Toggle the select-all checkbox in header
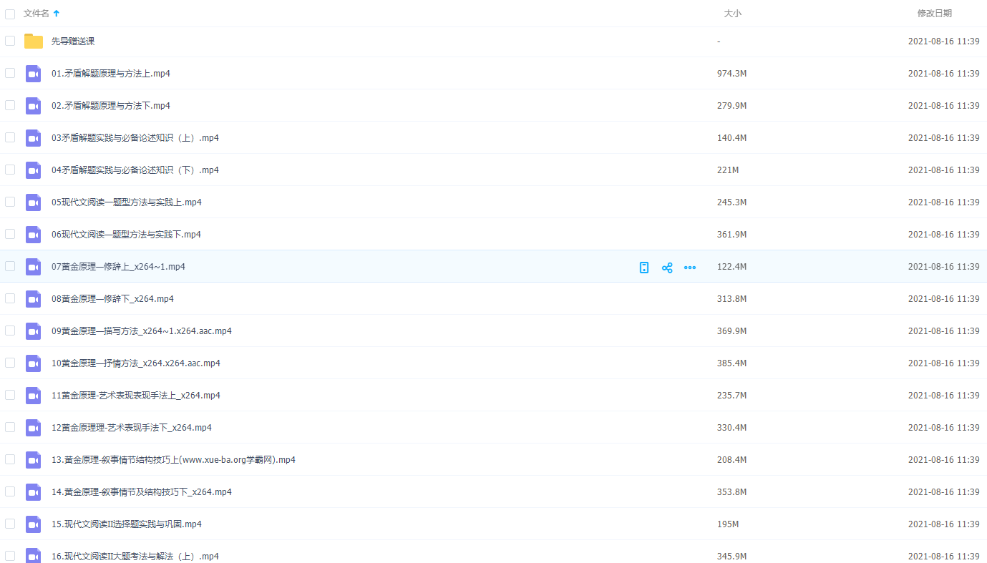The width and height of the screenshot is (987, 563). click(x=10, y=14)
